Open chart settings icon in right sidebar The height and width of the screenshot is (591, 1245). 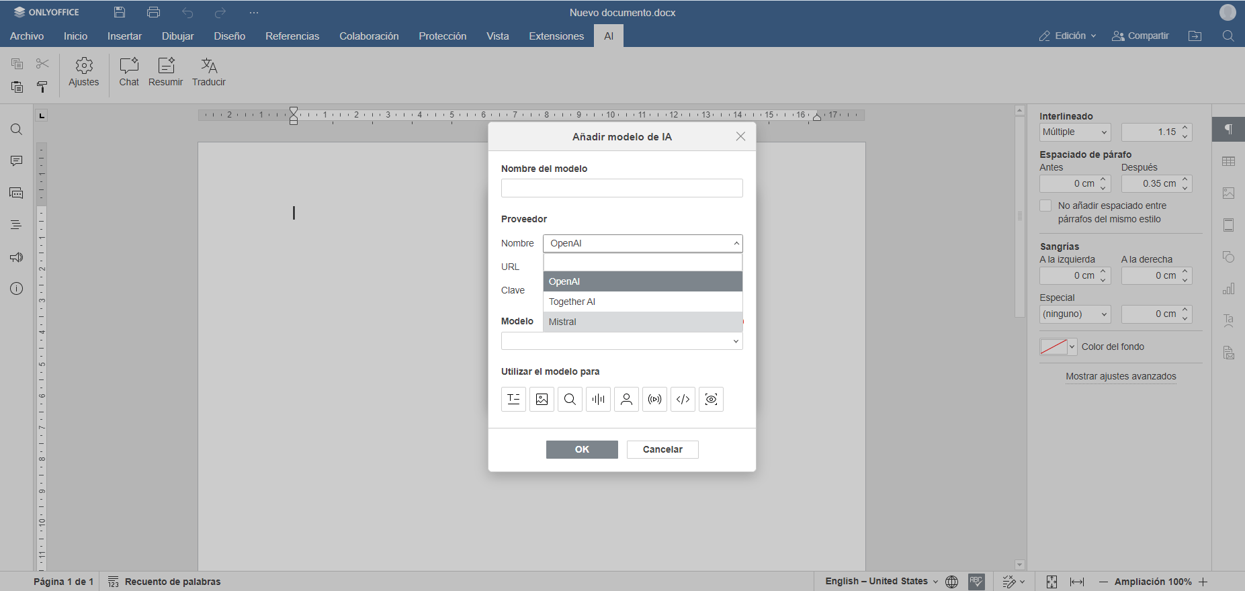point(1228,289)
